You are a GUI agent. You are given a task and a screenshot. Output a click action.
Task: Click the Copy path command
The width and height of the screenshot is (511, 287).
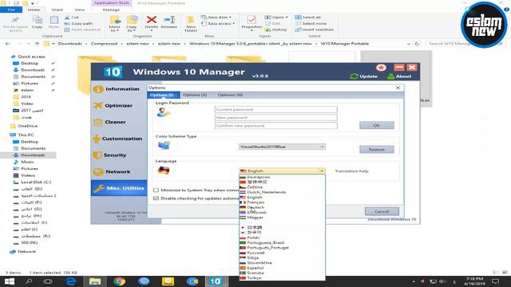point(78,23)
